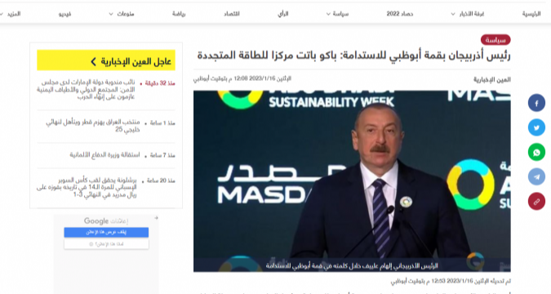Click the main image of President Aliyev
The height and width of the screenshot is (294, 551).
352,180
